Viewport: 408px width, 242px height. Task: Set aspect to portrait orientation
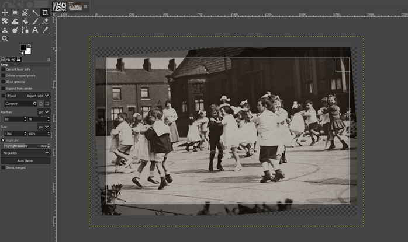(x=41, y=104)
